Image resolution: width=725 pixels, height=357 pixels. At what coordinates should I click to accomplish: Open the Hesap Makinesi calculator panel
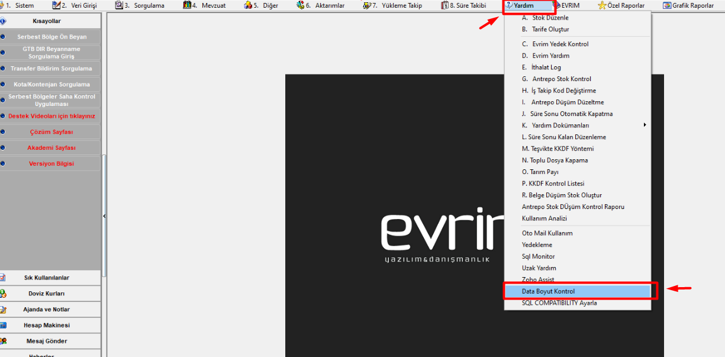coord(50,326)
